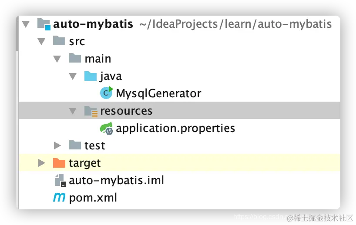
Task: Click the ~/IdeaProjects/learn/auto-mybatis path text
Action: coord(236,24)
